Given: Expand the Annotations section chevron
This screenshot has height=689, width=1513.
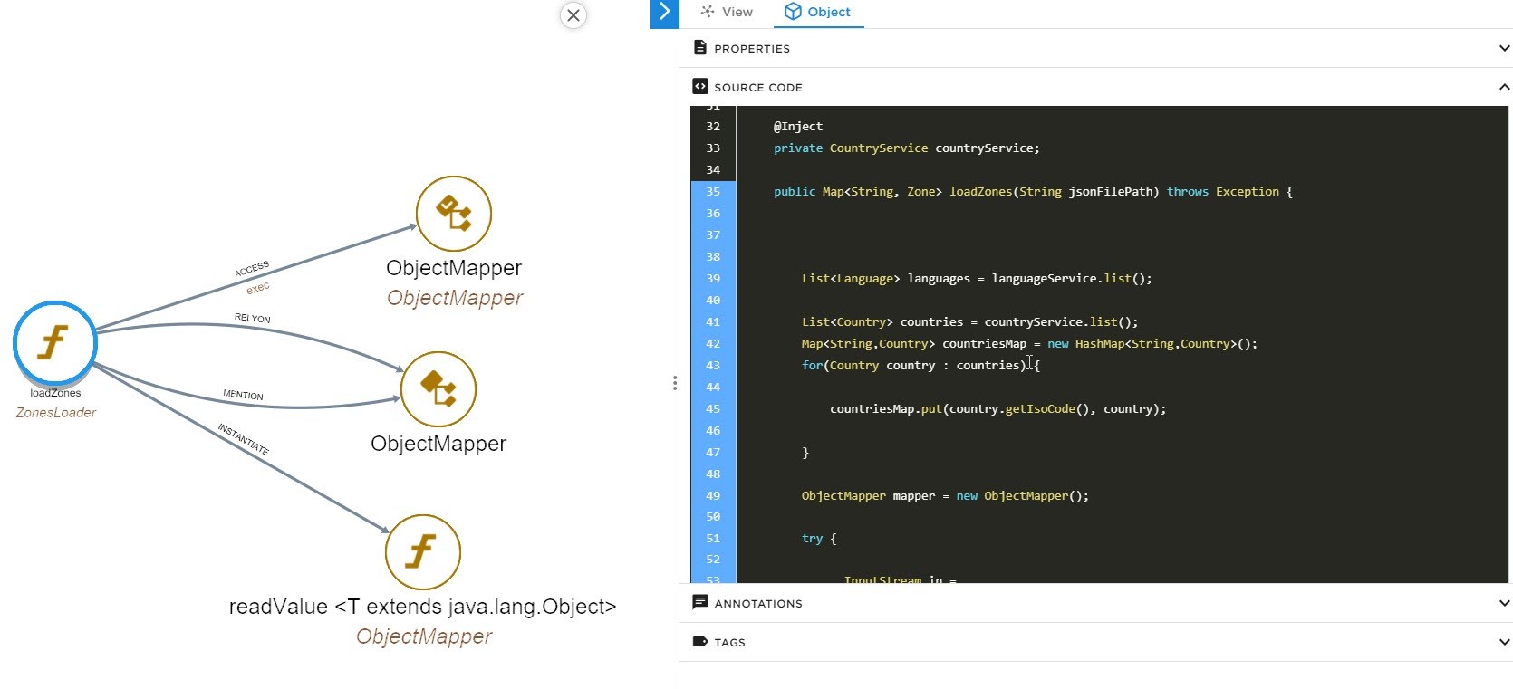Looking at the screenshot, I should point(1504,603).
